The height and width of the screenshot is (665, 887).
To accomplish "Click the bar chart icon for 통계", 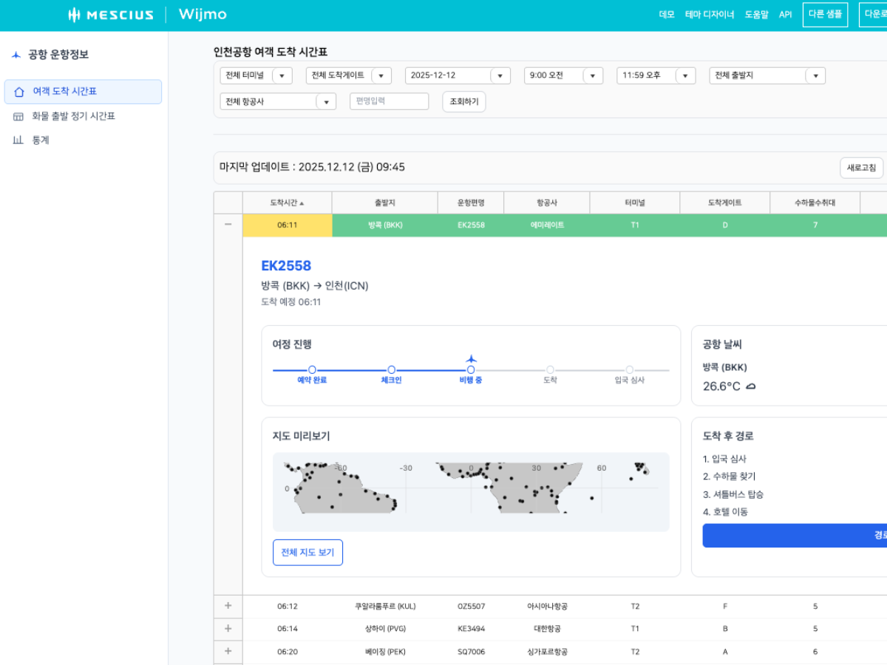I will [x=18, y=140].
